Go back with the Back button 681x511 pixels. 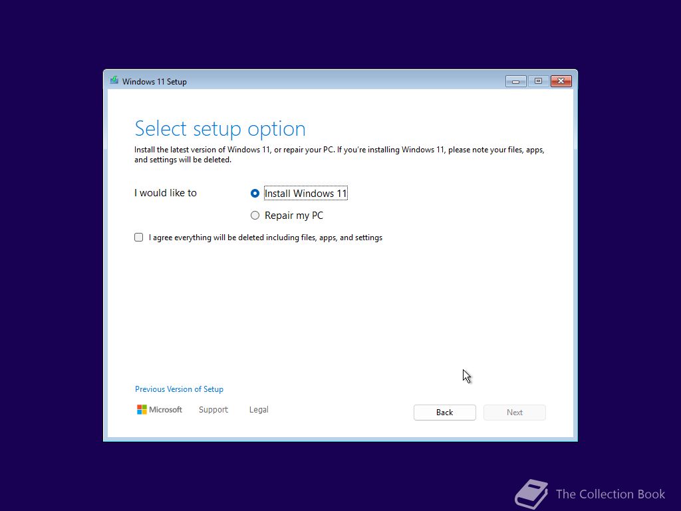[x=445, y=413]
